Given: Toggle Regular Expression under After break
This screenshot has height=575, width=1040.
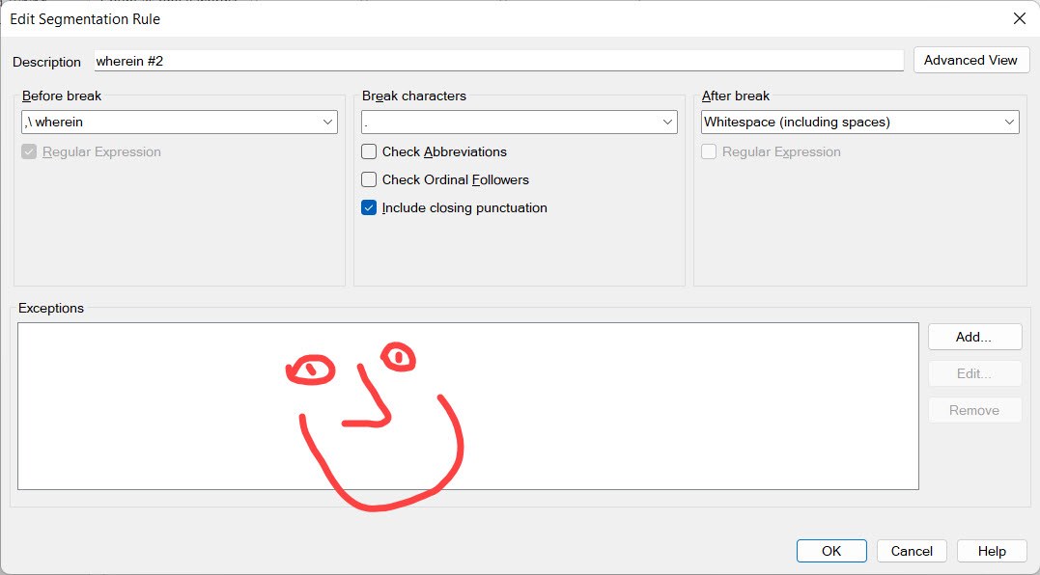Looking at the screenshot, I should tap(710, 151).
